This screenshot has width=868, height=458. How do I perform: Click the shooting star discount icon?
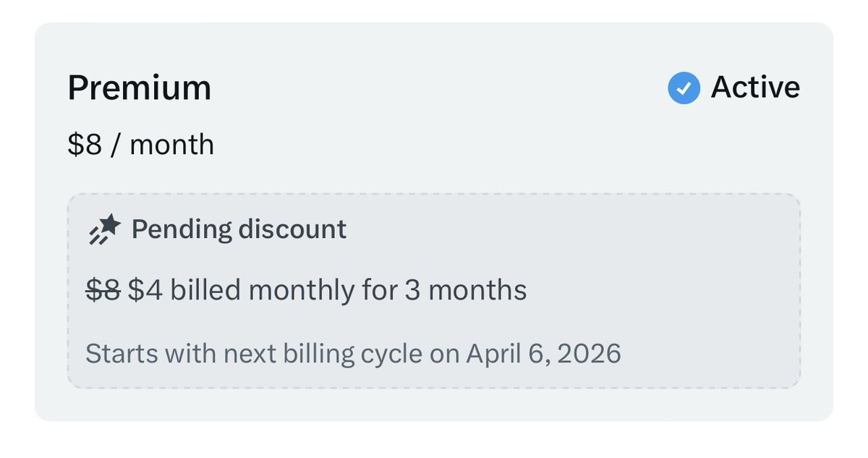[x=103, y=230]
